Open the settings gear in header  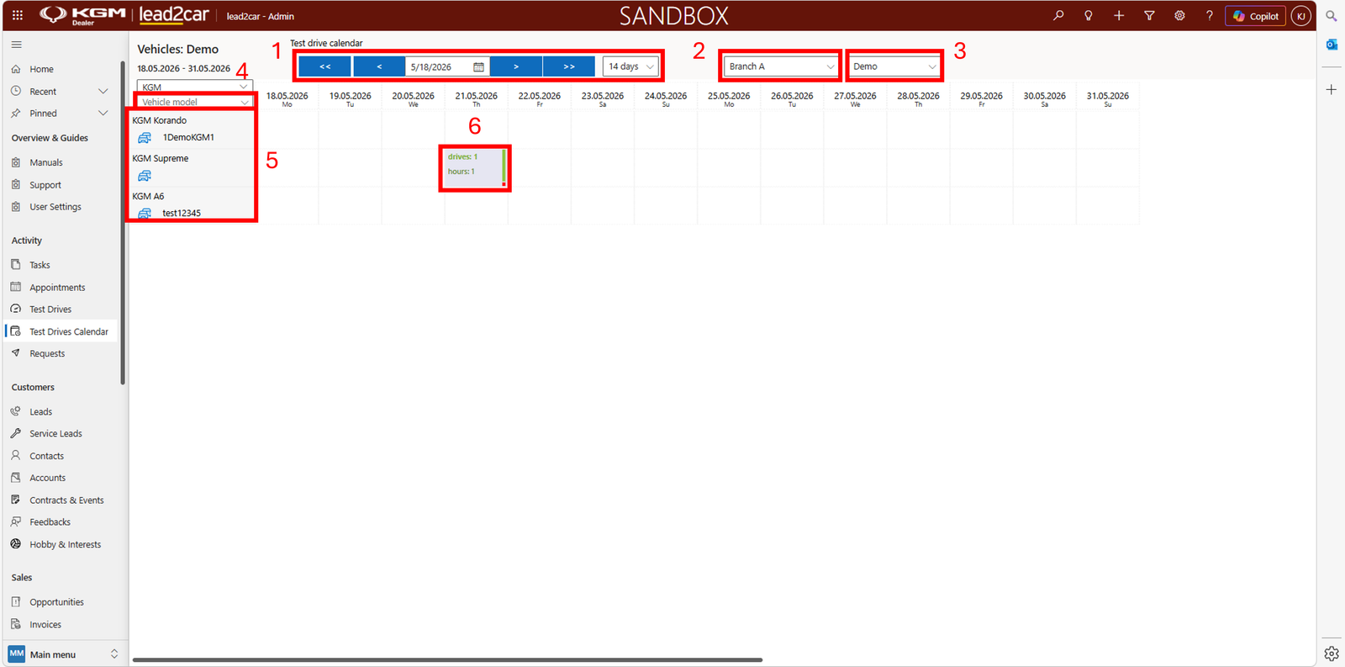click(x=1179, y=15)
